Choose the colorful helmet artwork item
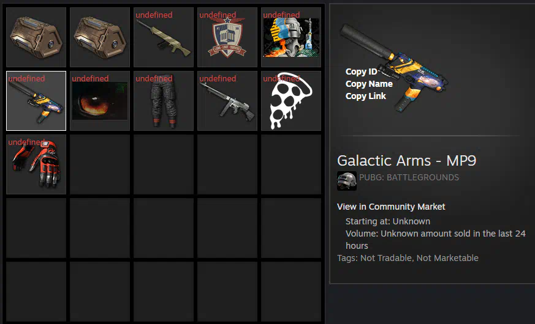Image resolution: width=535 pixels, height=324 pixels. (x=291, y=37)
